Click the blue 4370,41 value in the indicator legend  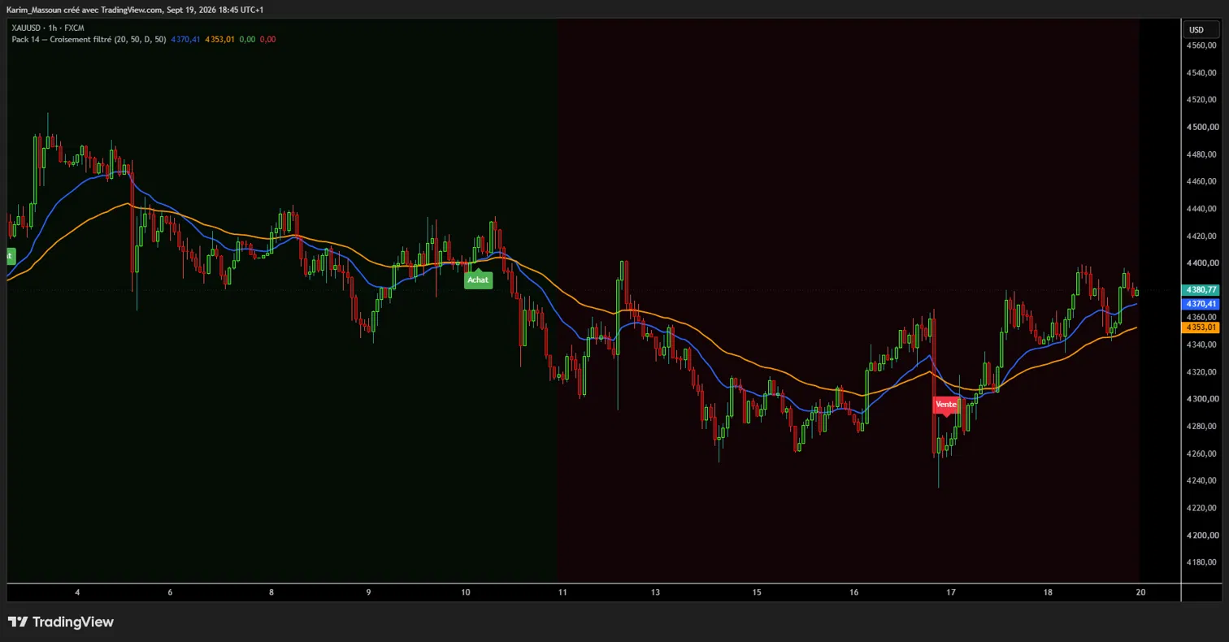185,39
